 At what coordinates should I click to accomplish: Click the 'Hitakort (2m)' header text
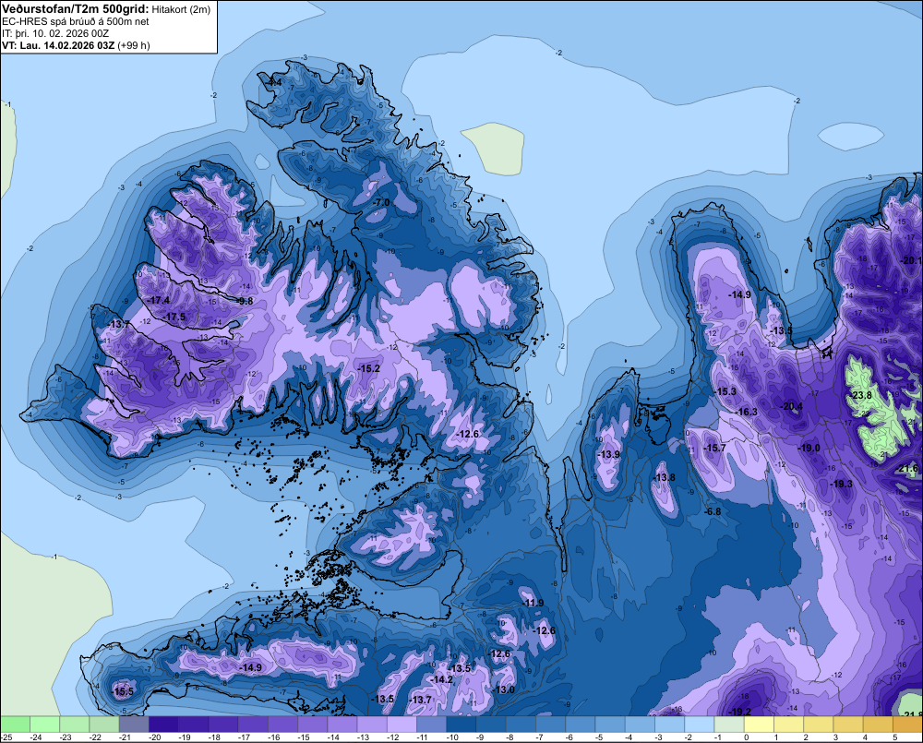181,9
